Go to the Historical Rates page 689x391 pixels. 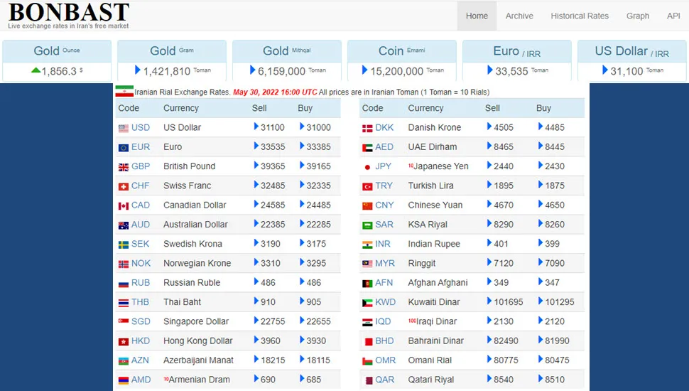point(580,16)
